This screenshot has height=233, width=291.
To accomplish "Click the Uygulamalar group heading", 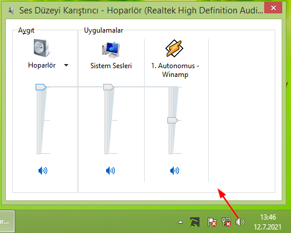I will click(x=104, y=30).
